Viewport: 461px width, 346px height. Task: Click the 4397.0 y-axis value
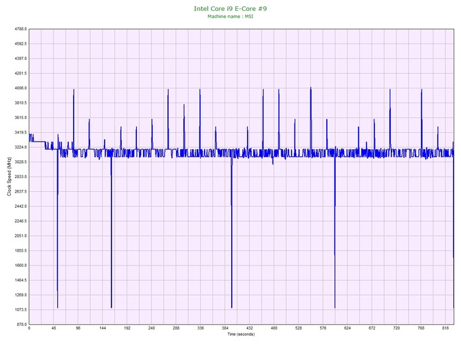pos(21,58)
